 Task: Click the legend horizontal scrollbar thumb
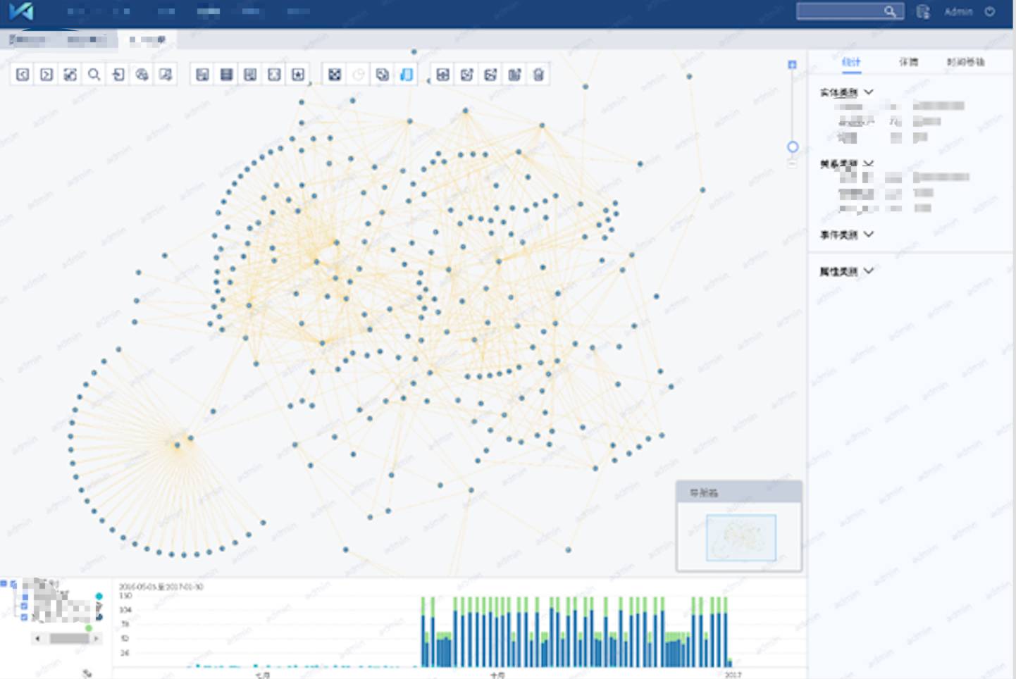(69, 639)
